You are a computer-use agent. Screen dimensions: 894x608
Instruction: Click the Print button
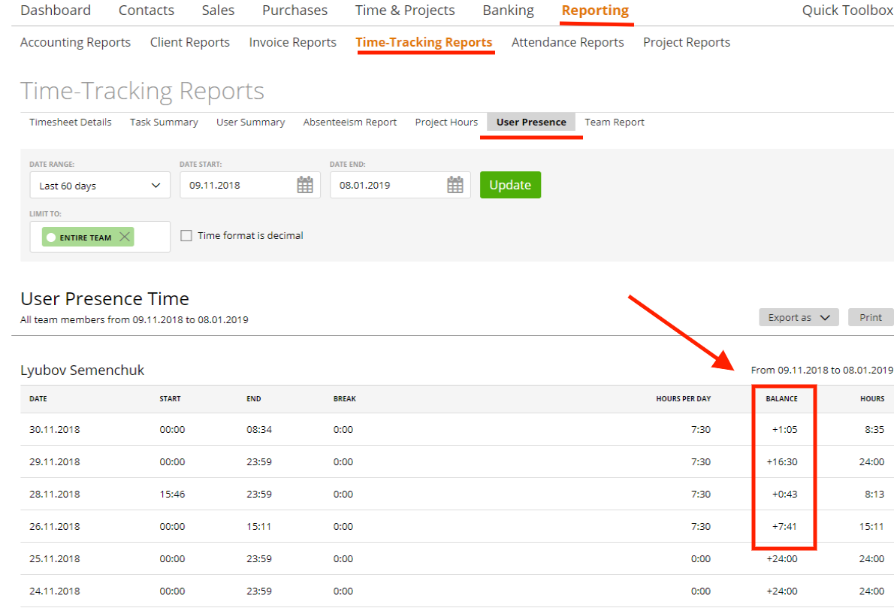click(870, 316)
